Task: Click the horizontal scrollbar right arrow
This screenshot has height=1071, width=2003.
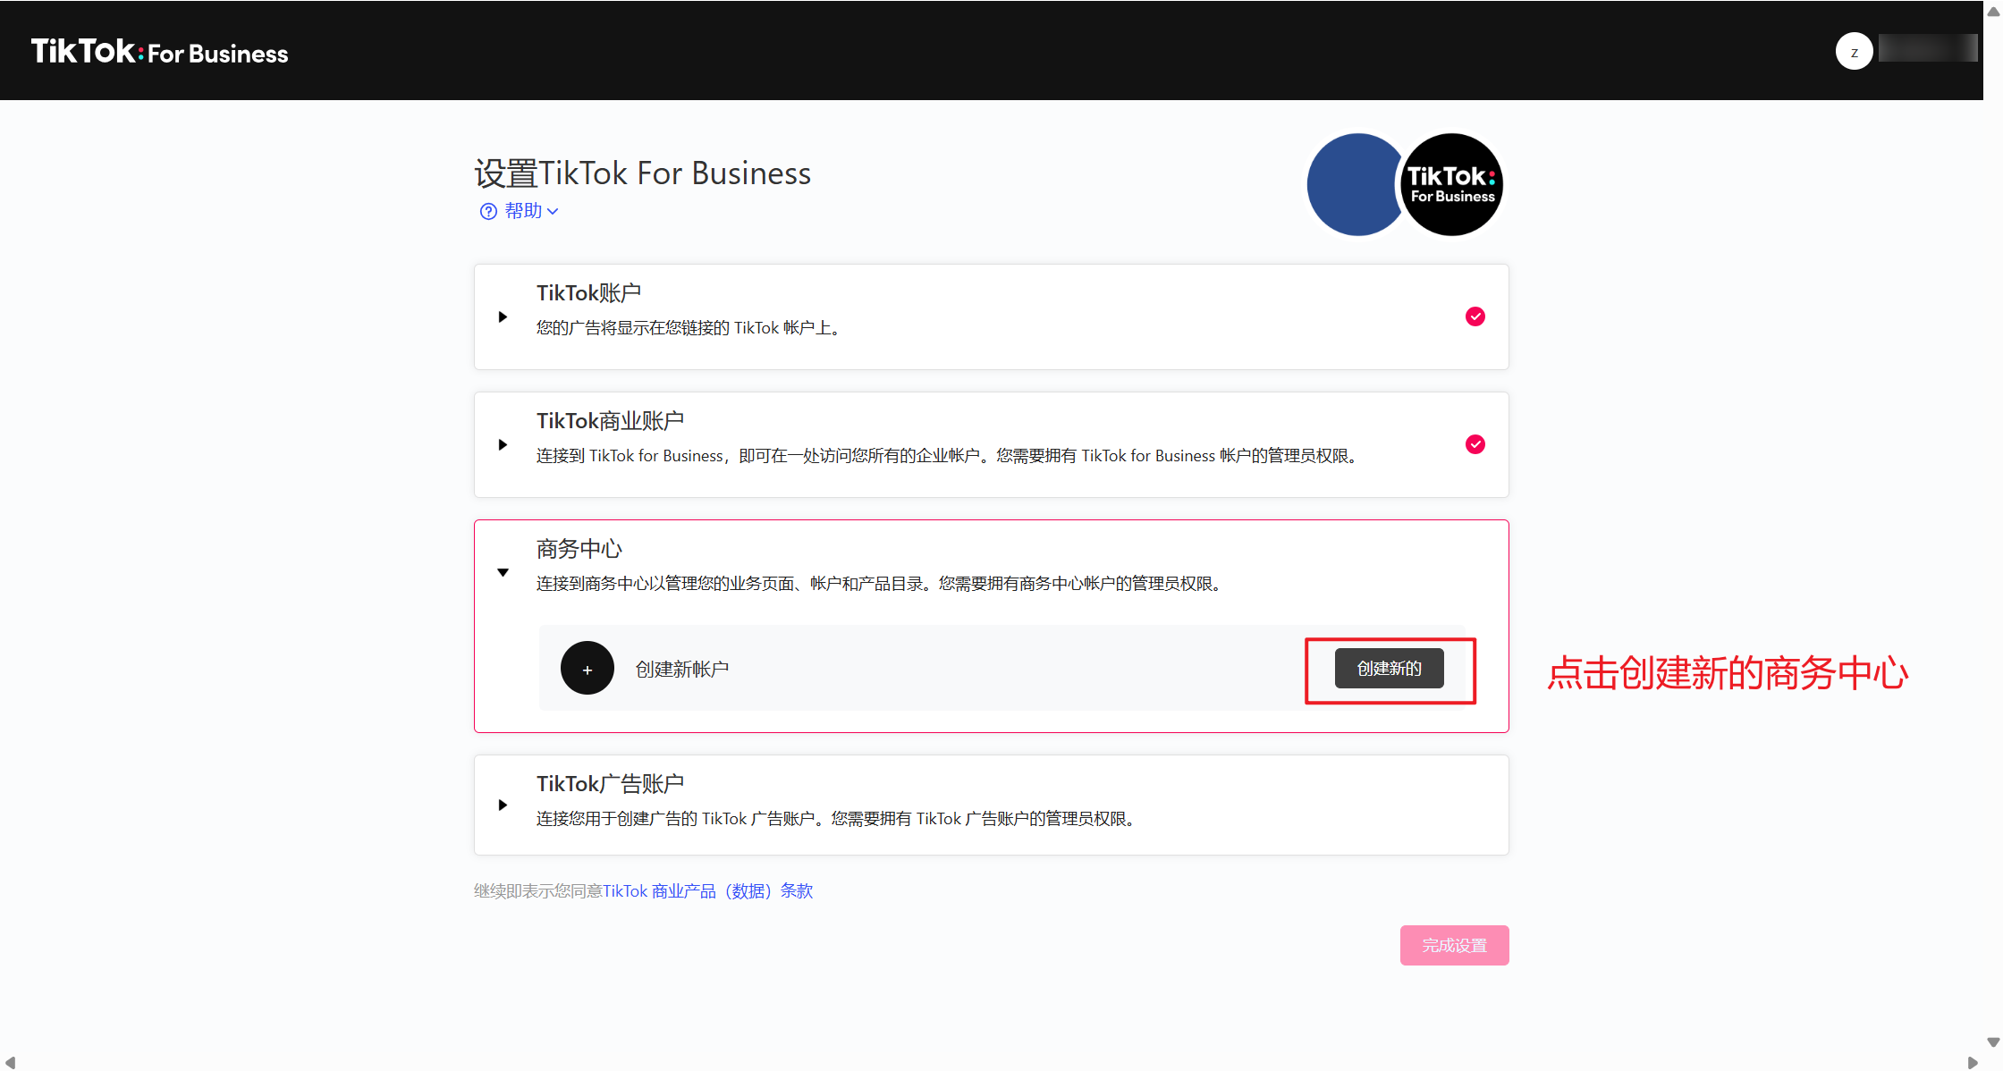Action: pyautogui.click(x=1973, y=1063)
